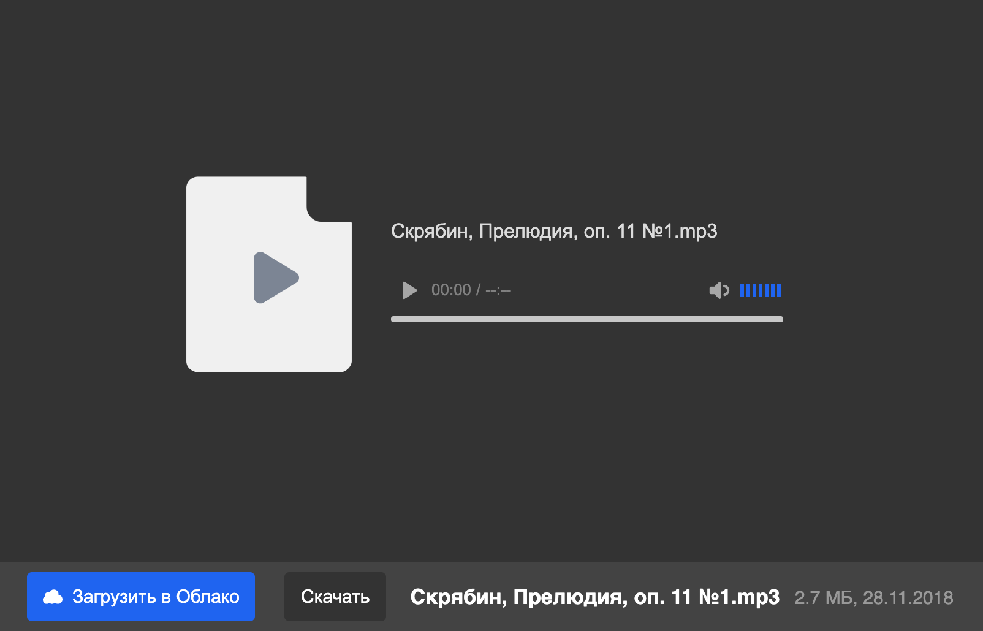Set volume to the first blue bar
The image size is (983, 631).
(x=742, y=290)
